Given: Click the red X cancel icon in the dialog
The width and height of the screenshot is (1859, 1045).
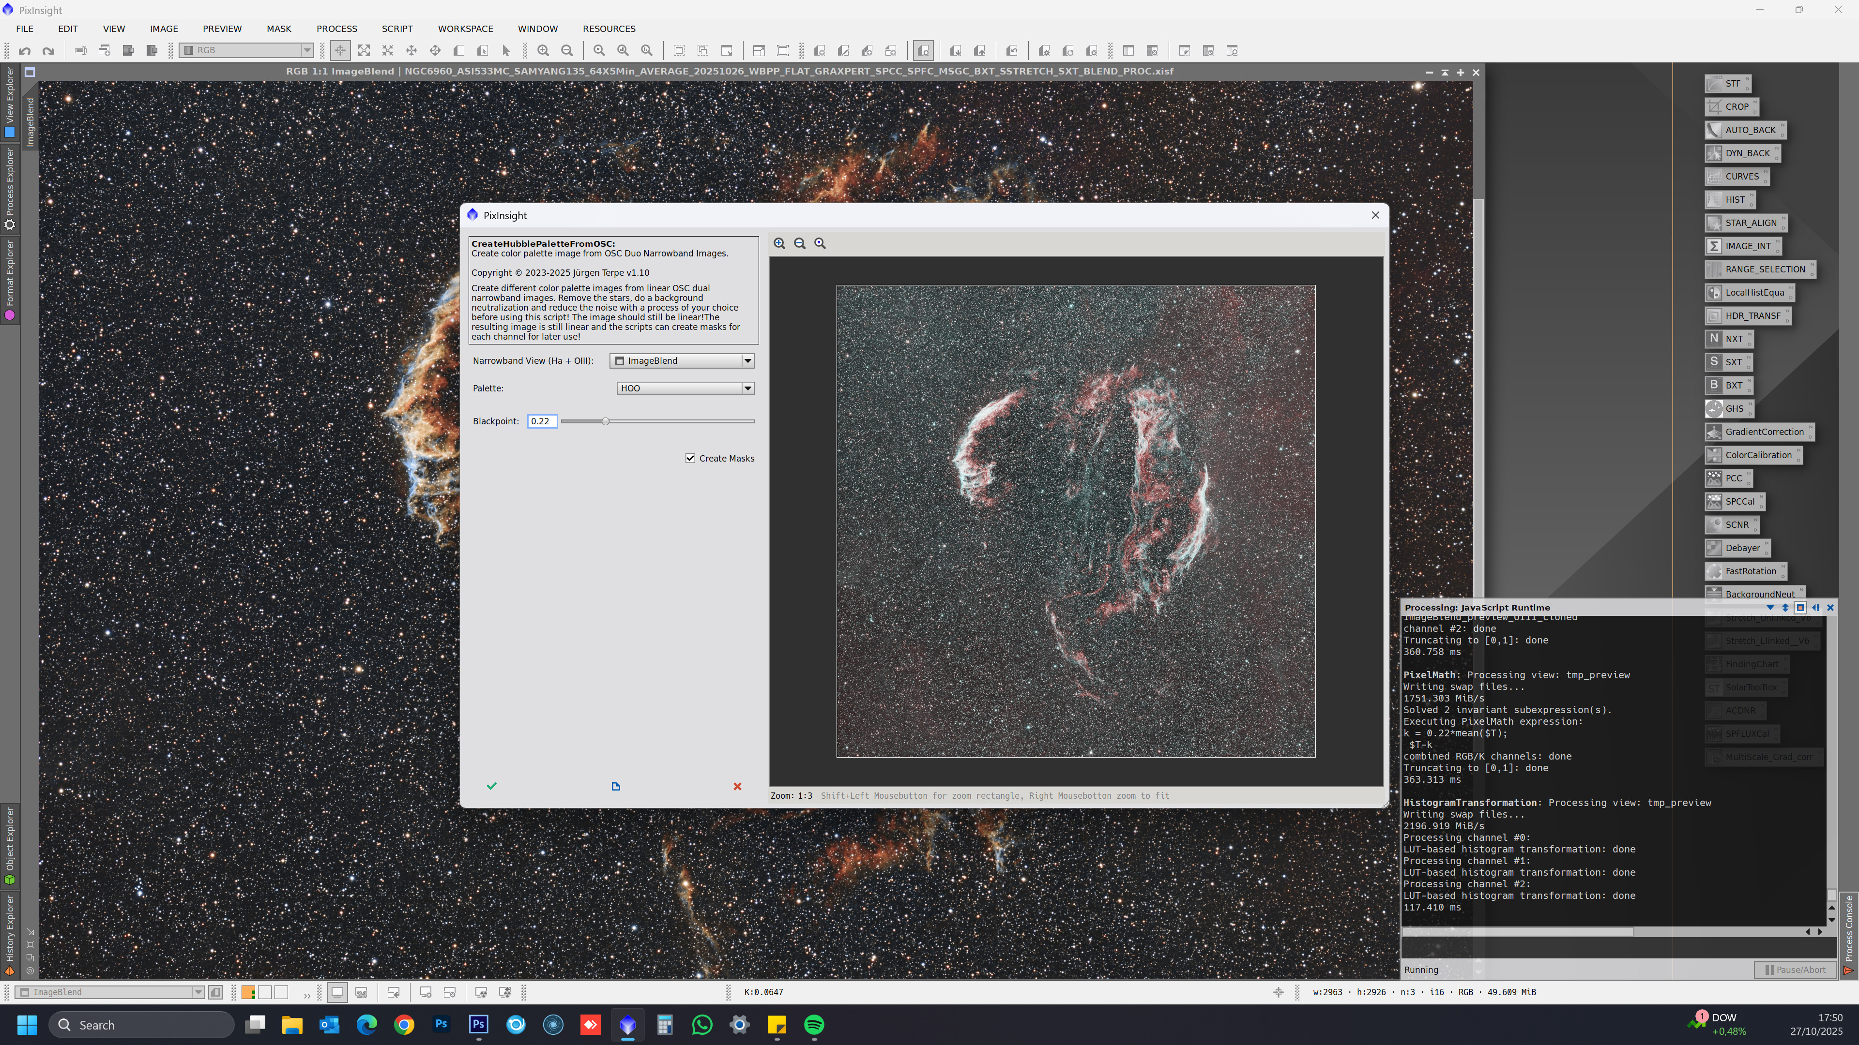Looking at the screenshot, I should 737,786.
